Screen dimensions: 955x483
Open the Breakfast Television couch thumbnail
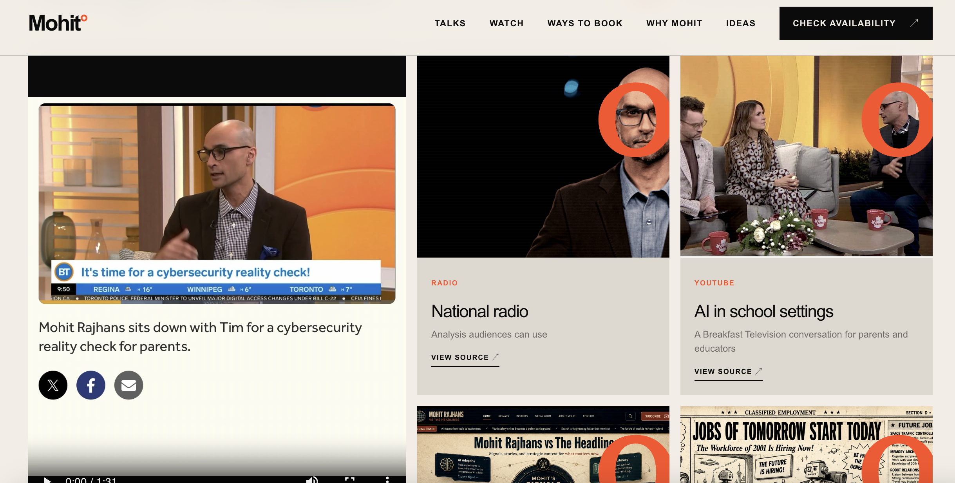[807, 156]
